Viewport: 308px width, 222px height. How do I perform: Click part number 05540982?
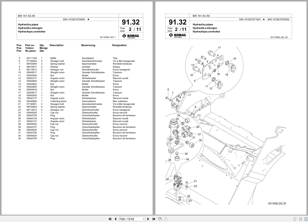[x=32, y=101]
